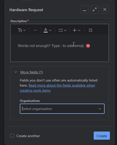
Task: Enable the Create another checkbox
Action: click(12, 136)
